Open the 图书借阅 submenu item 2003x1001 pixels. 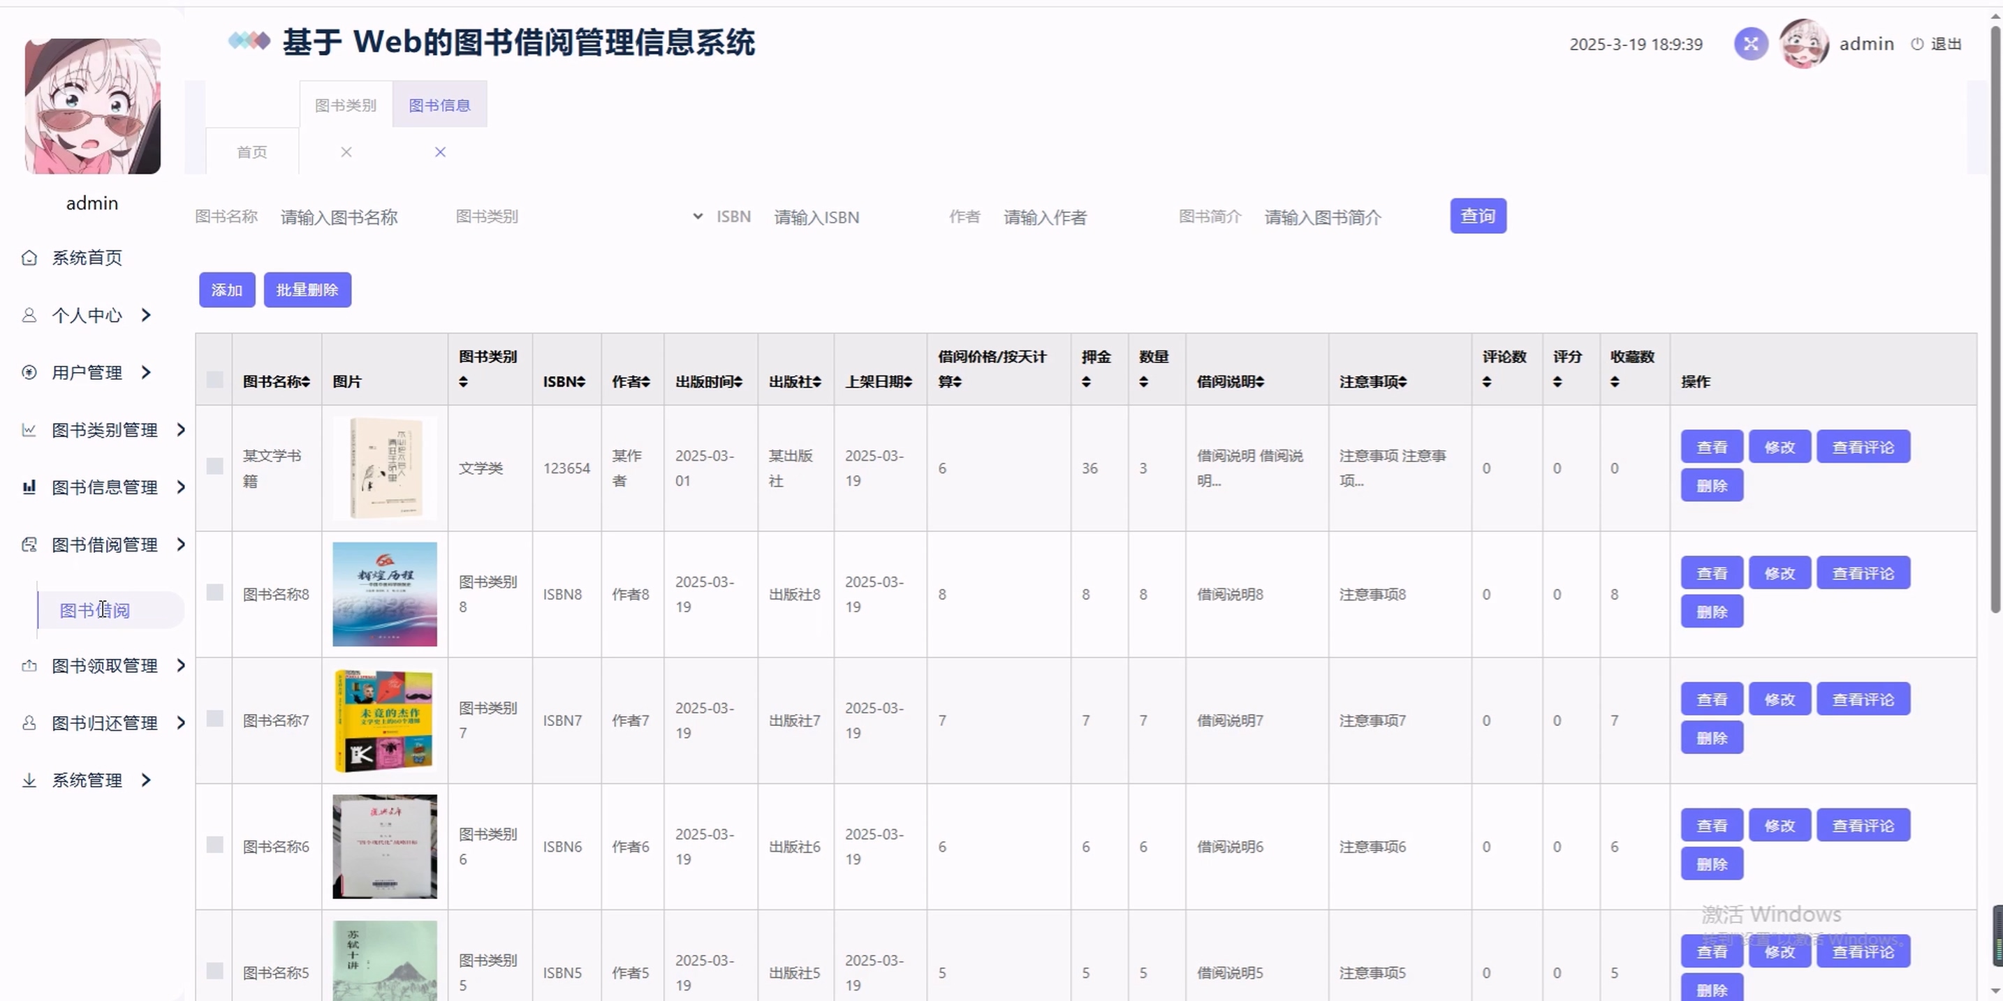[x=95, y=611]
